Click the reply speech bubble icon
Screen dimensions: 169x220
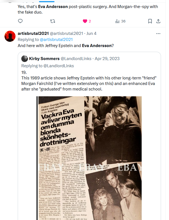(20, 21)
